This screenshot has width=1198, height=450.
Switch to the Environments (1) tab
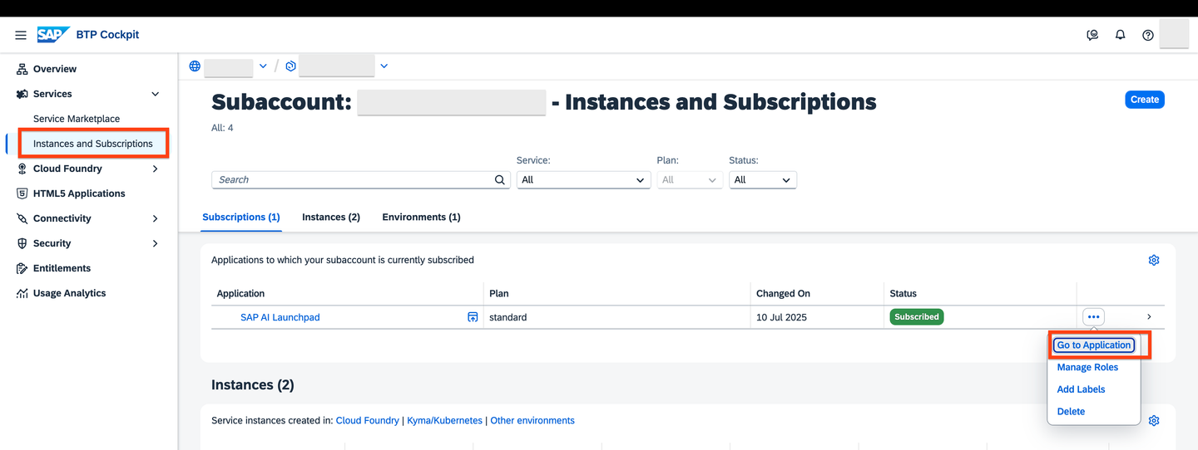pos(421,217)
